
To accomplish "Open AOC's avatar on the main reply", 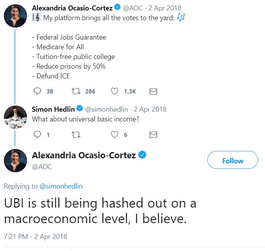I will 15,161.
